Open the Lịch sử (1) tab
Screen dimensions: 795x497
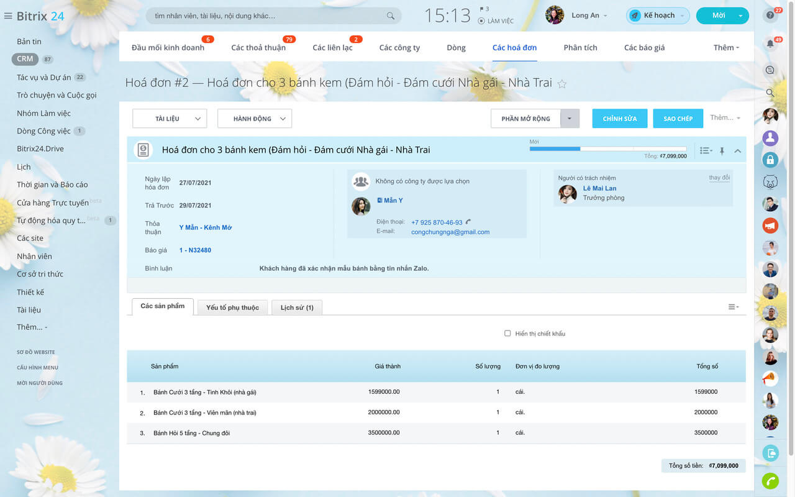297,308
